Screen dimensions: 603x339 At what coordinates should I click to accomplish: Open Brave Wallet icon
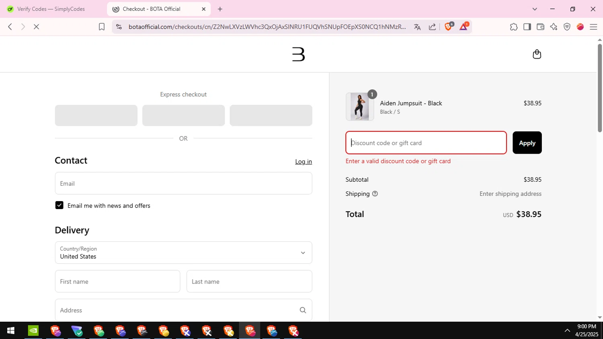coord(540,27)
